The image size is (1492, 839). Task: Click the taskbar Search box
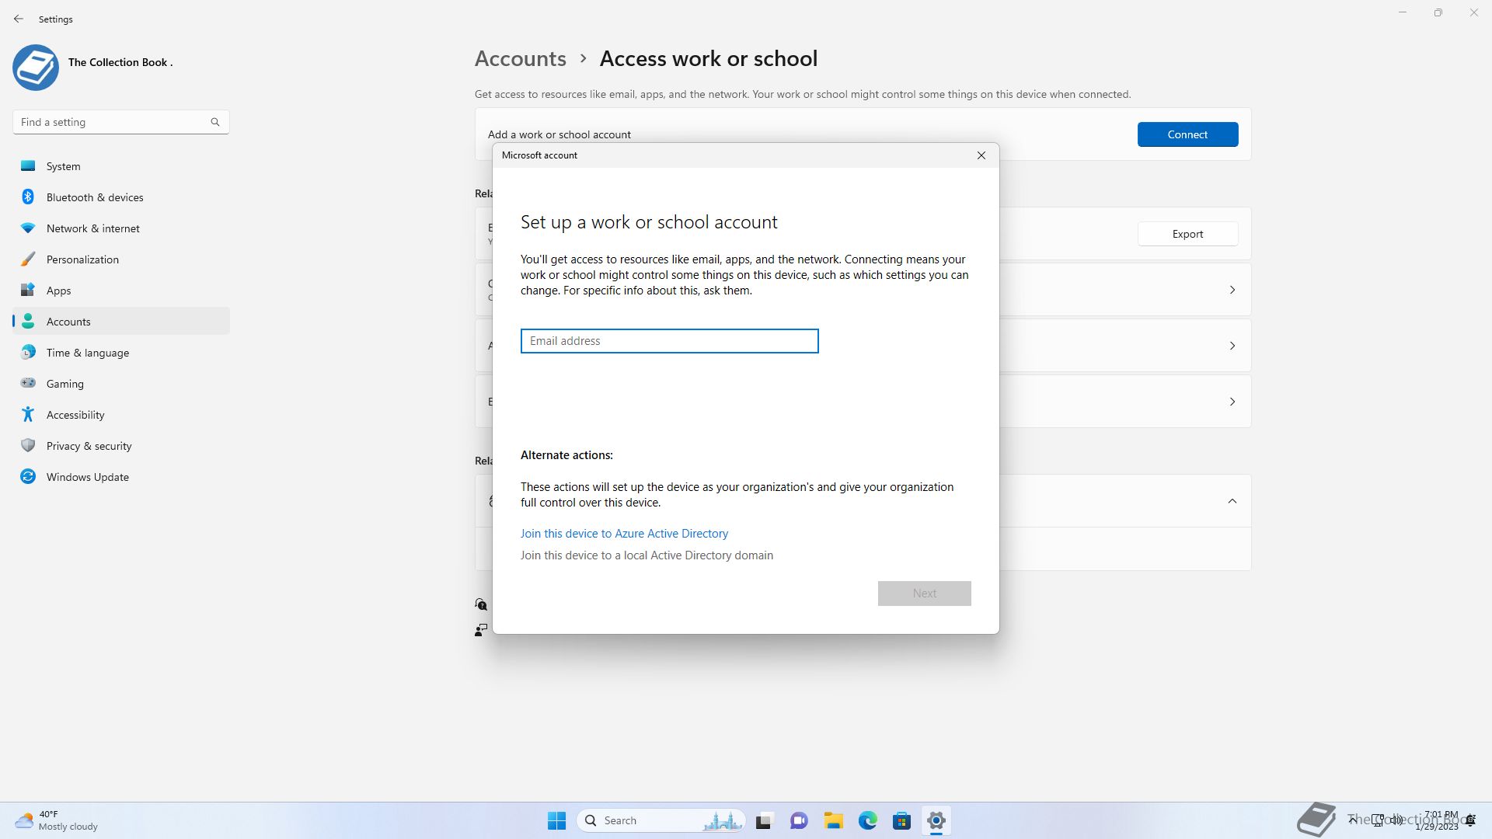click(661, 820)
